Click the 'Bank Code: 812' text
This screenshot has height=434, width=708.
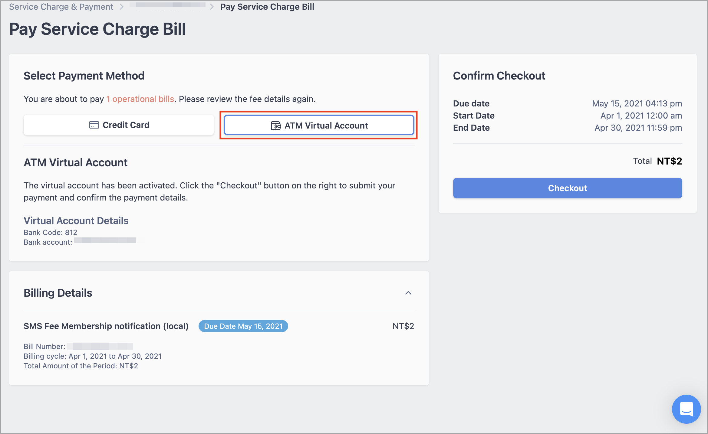click(x=50, y=232)
